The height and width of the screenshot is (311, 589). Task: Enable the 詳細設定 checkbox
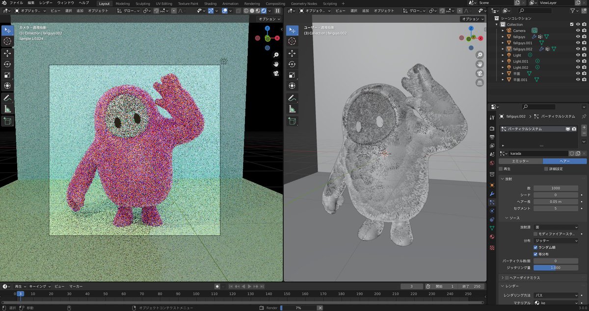click(x=546, y=169)
